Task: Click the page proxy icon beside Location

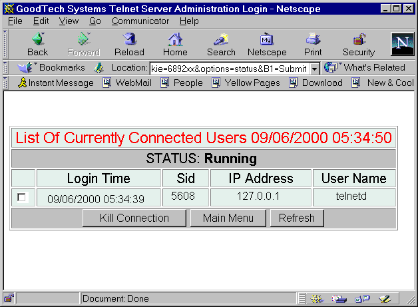Action: [x=99, y=68]
